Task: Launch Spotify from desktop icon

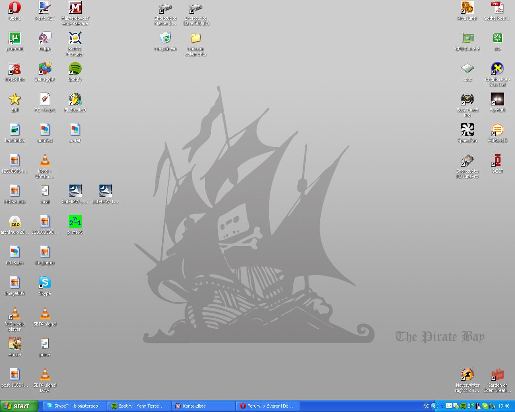Action: [75, 72]
